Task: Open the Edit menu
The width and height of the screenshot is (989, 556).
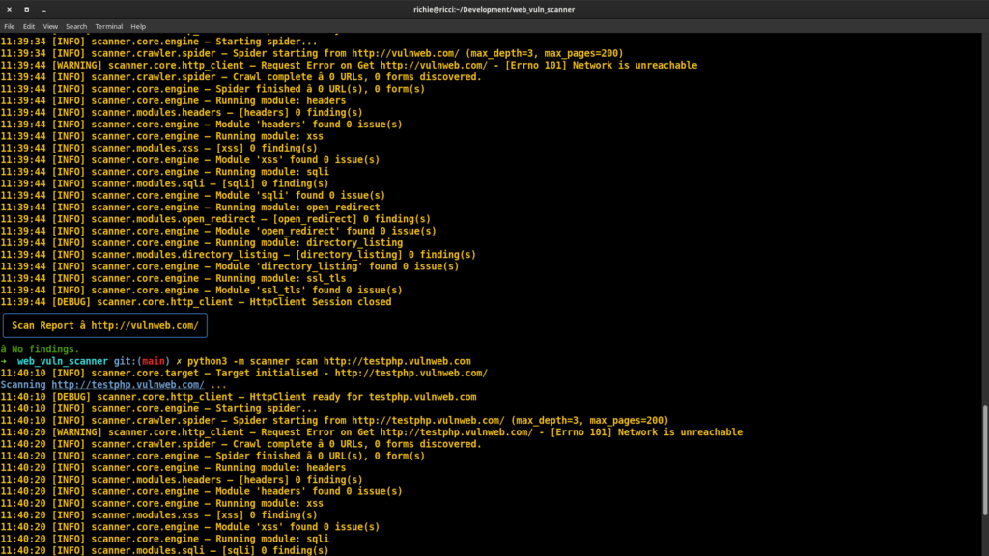Action: click(x=29, y=26)
